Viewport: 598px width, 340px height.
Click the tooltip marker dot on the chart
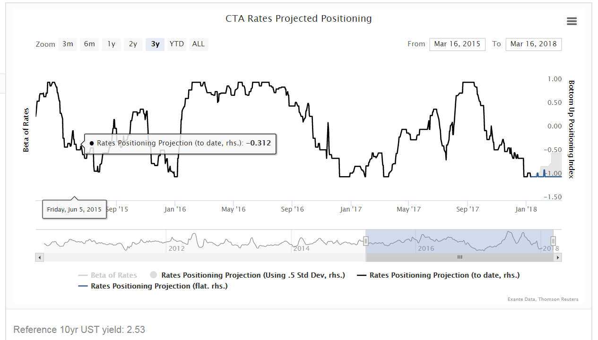[x=93, y=143]
